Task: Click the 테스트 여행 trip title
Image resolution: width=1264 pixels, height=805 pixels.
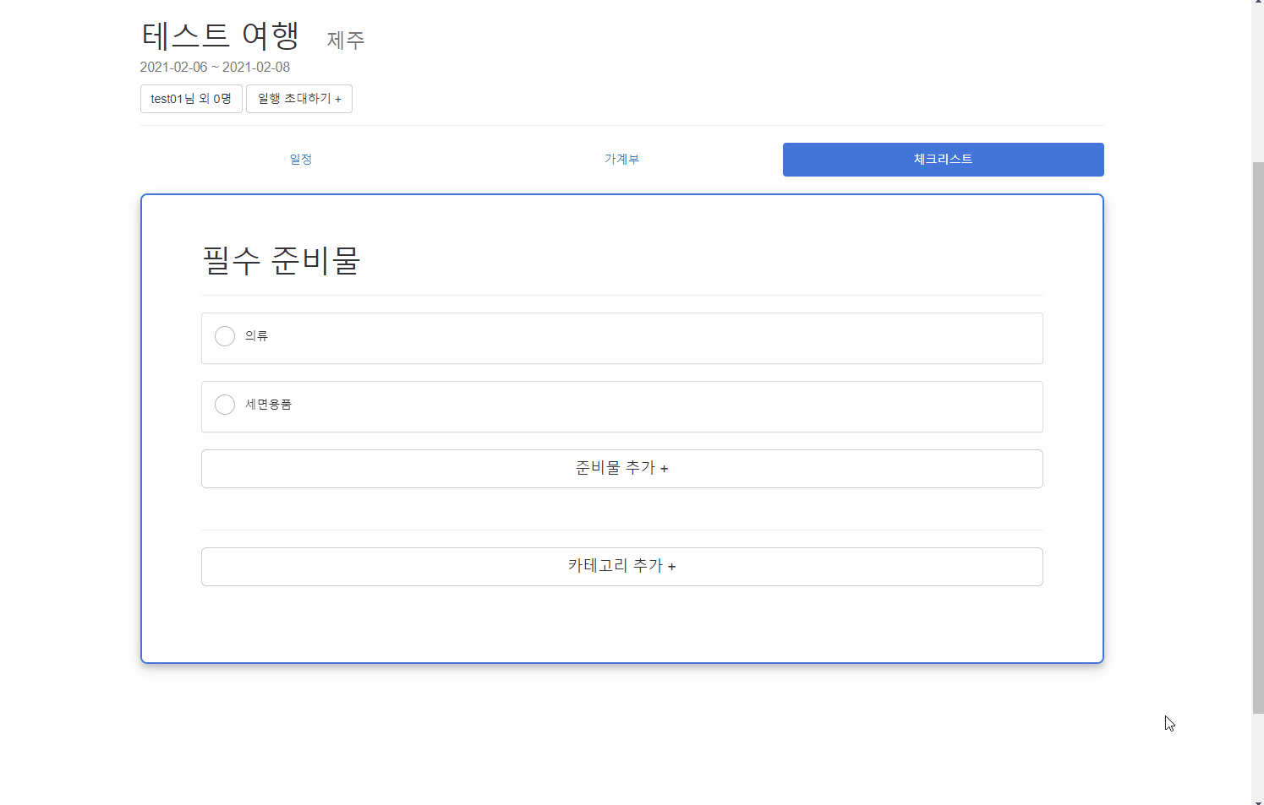Action: 221,36
